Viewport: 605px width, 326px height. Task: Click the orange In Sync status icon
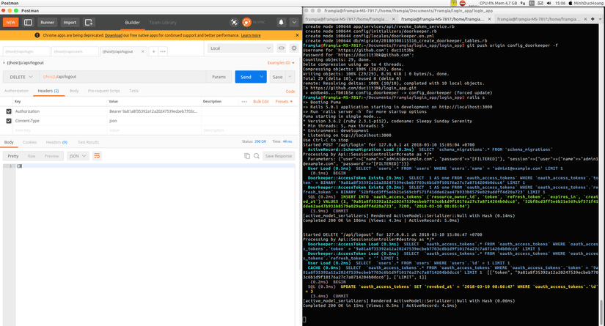[246, 23]
